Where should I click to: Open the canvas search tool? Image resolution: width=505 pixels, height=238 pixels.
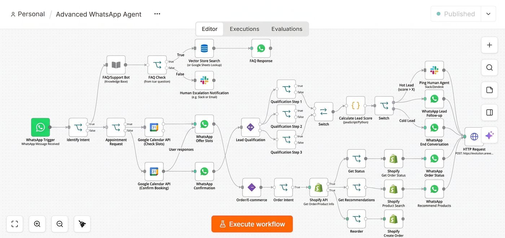489,67
